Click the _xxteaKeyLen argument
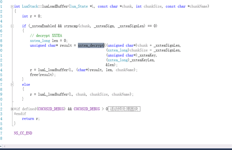This screenshot has width=232, height=150. [x=142, y=60]
